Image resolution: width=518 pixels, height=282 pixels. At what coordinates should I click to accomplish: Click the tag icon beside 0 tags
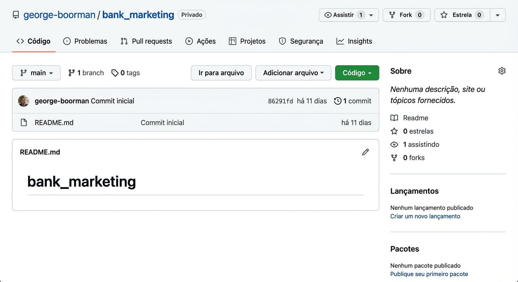coord(115,73)
